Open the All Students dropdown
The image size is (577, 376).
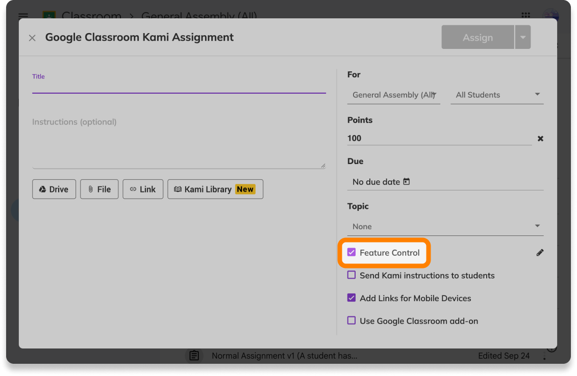[x=497, y=95]
